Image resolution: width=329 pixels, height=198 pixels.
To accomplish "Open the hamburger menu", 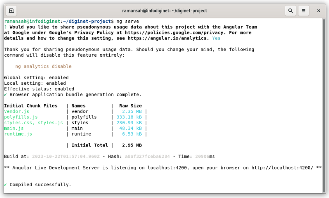I will pos(304,11).
